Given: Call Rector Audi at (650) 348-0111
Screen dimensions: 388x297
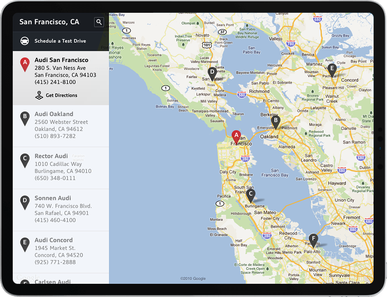Looking at the screenshot, I should (x=55, y=178).
